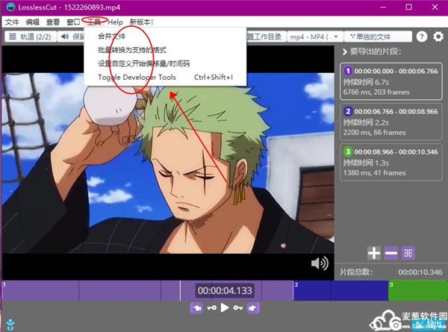The image size is (448, 332).
Task: Set cut end with right pointing hand
Action: point(252,307)
